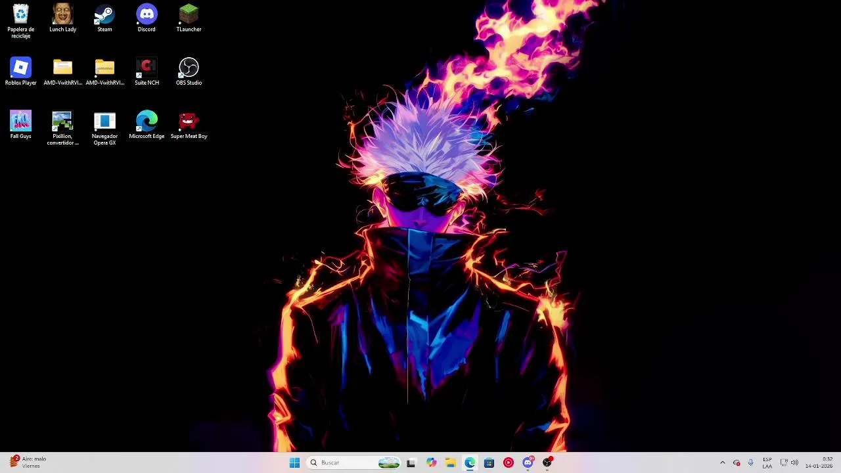This screenshot has height=473, width=841.
Task: Select the plain AMD-VwithRVI folder icon
Action: (x=62, y=72)
